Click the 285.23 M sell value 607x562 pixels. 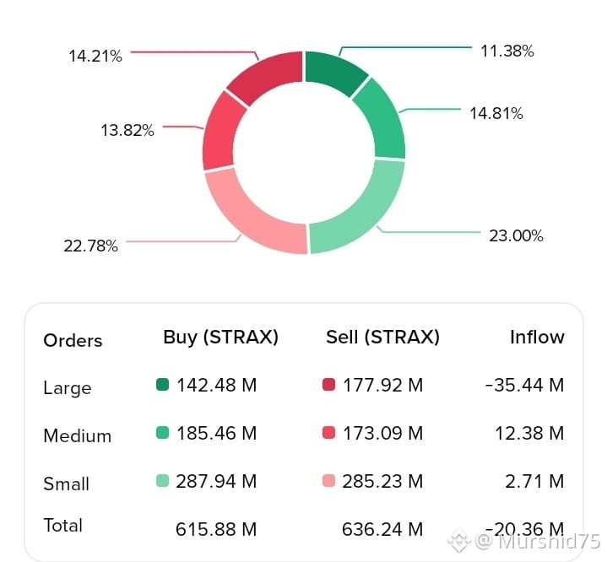point(382,482)
